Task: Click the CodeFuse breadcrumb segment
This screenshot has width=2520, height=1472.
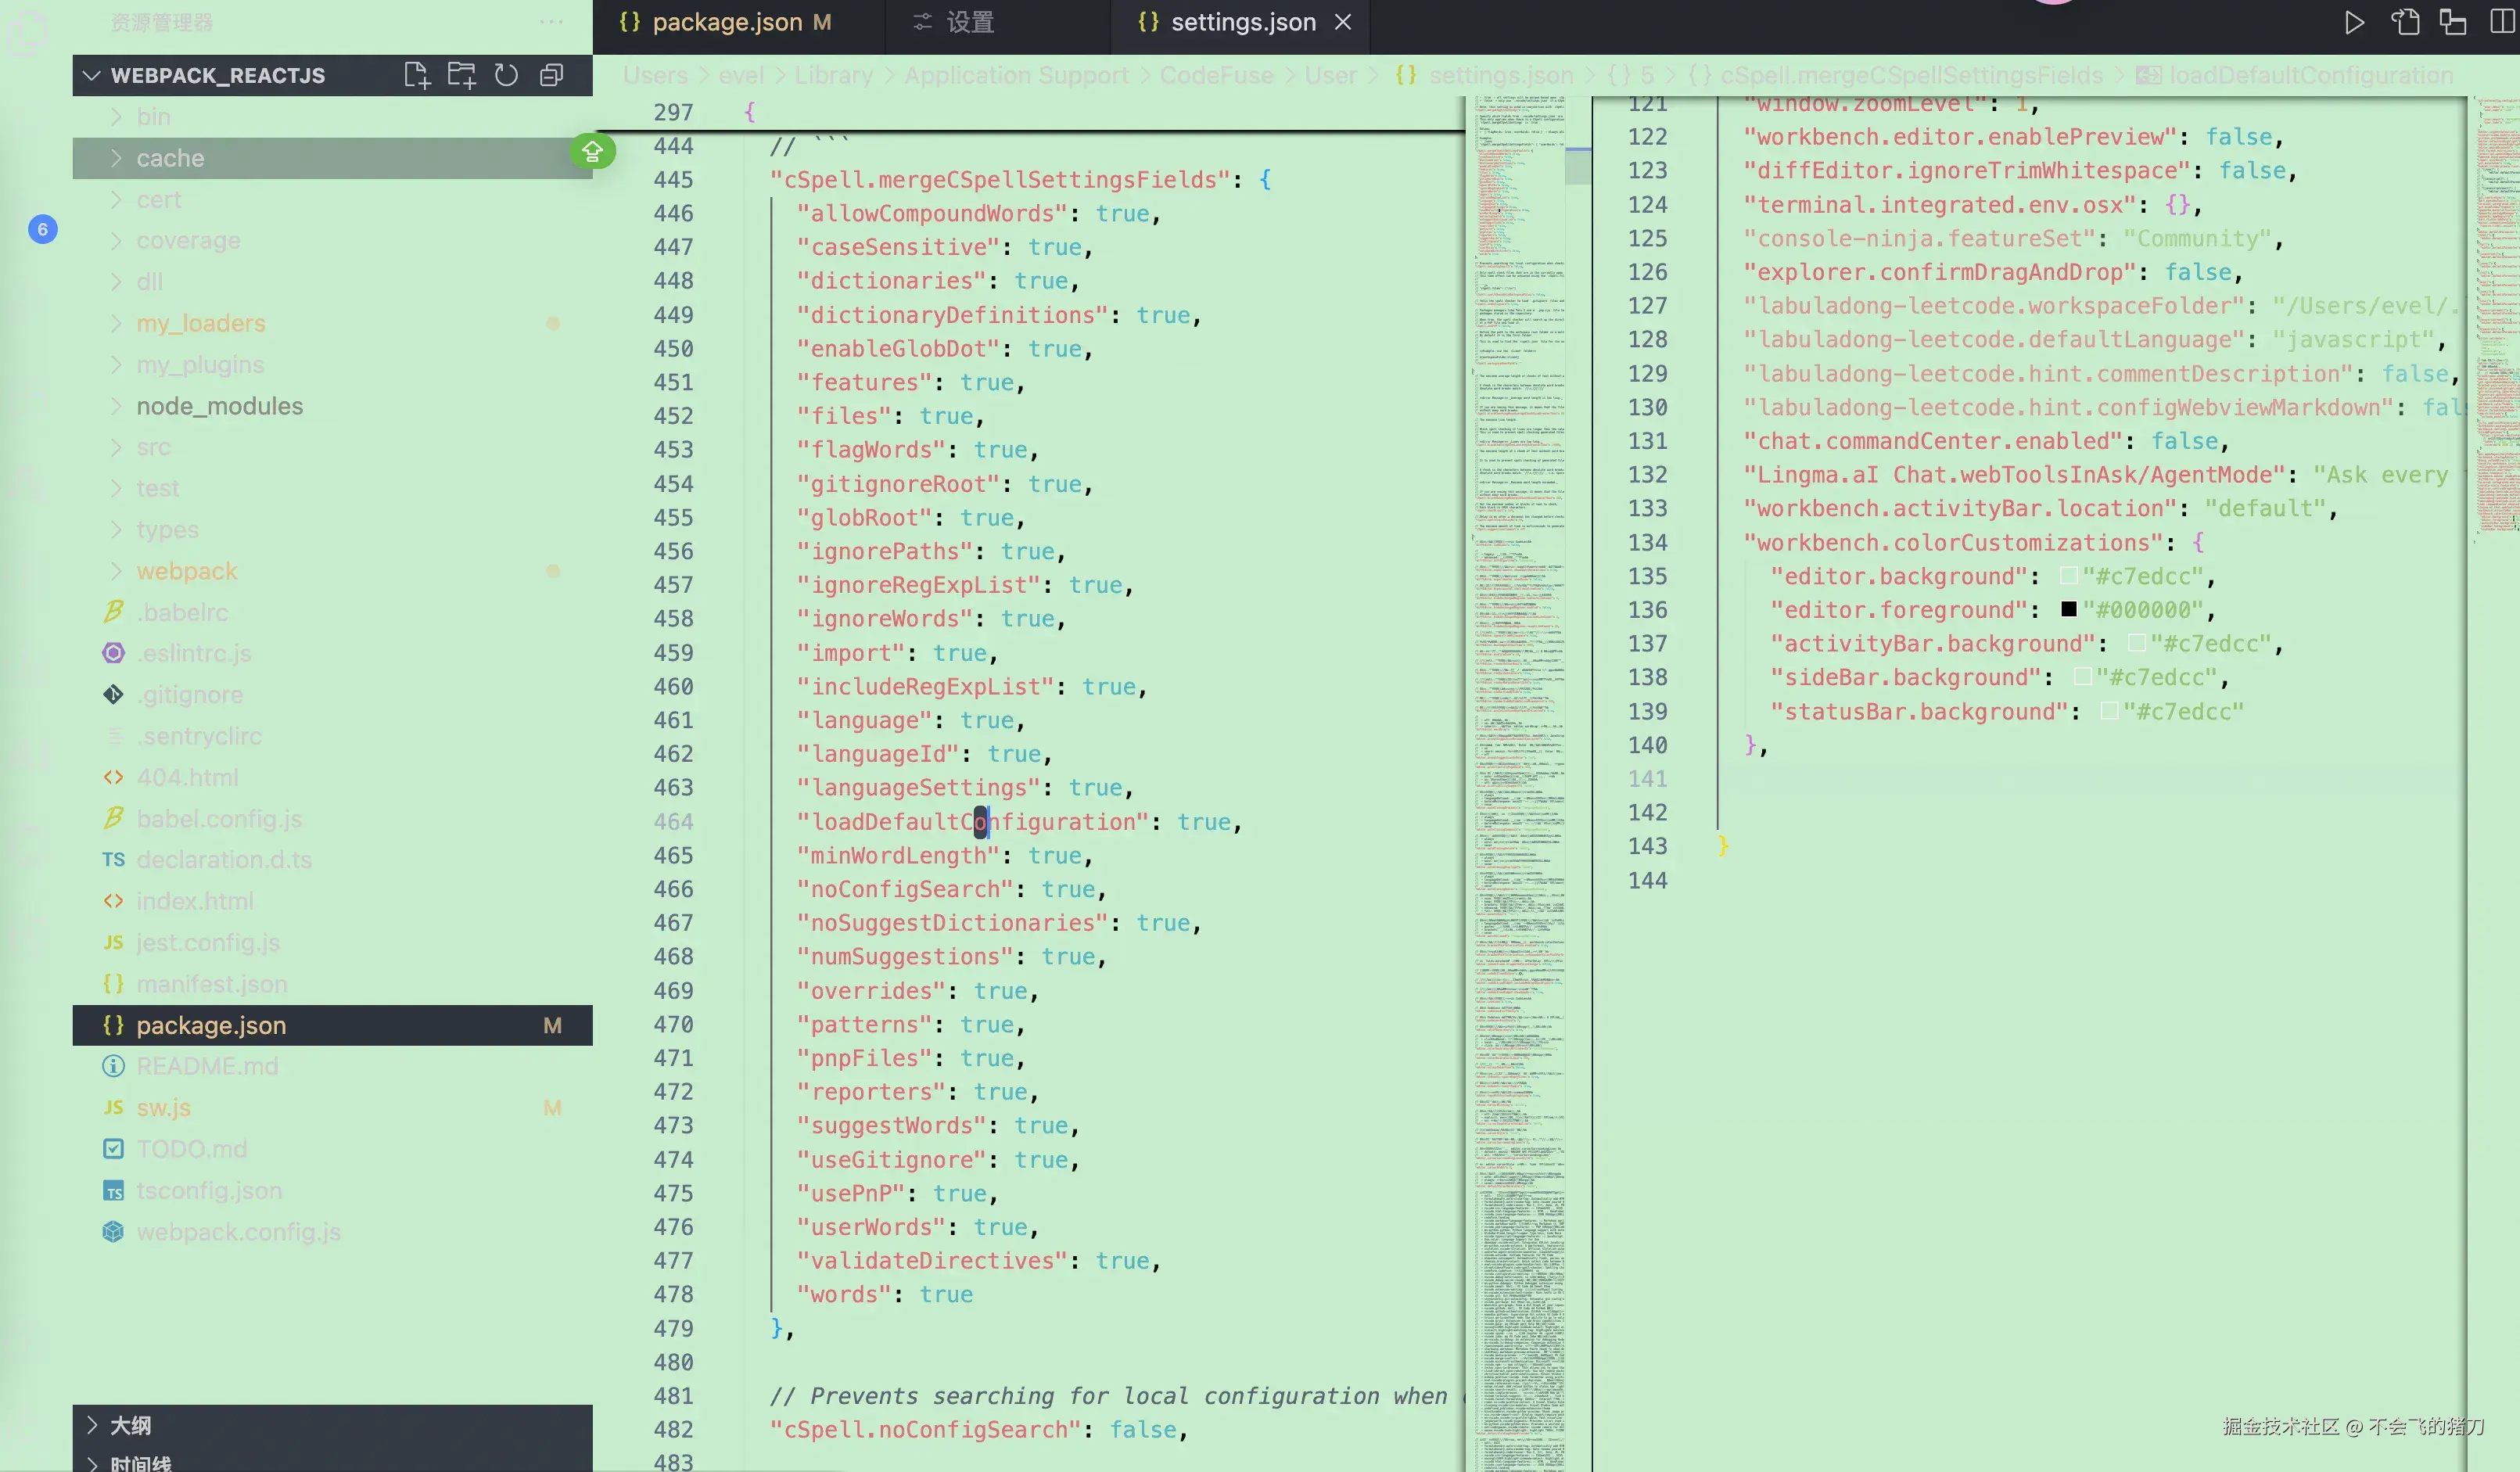Action: [x=1216, y=75]
